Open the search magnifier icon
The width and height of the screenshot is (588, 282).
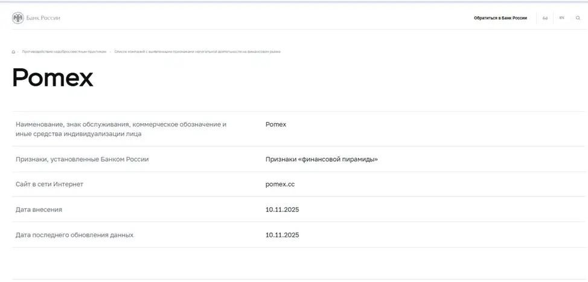[578, 18]
